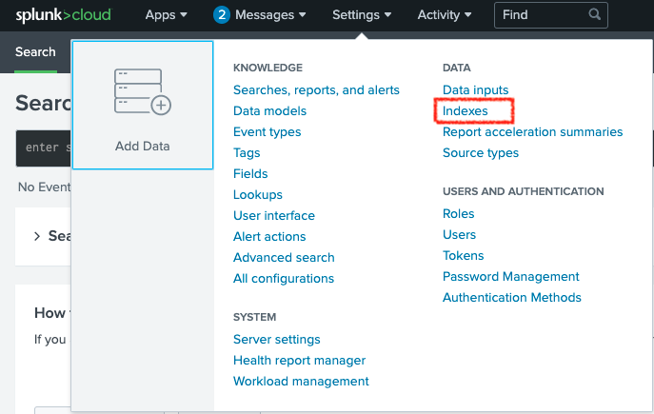
Task: Open Report acceleration summaries
Action: (533, 131)
